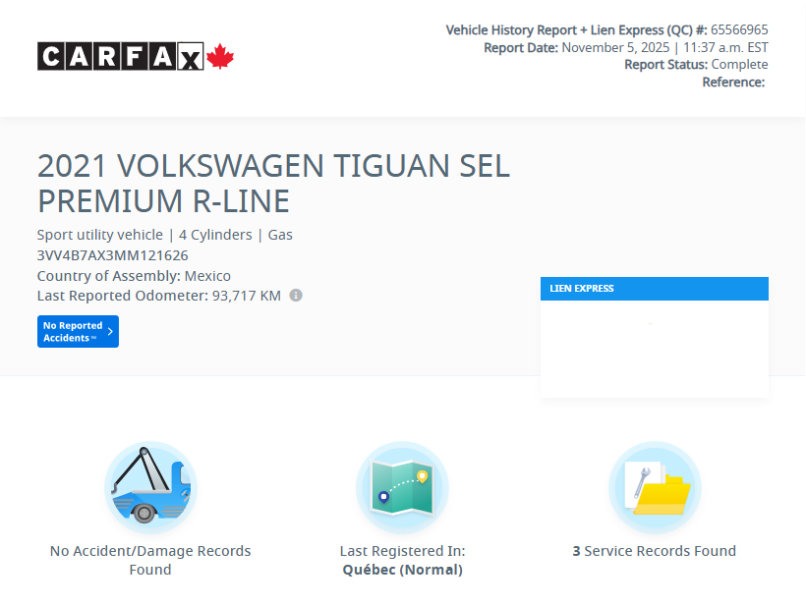Click the odometer info tooltip icon
This screenshot has width=806, height=606.
tap(297, 296)
